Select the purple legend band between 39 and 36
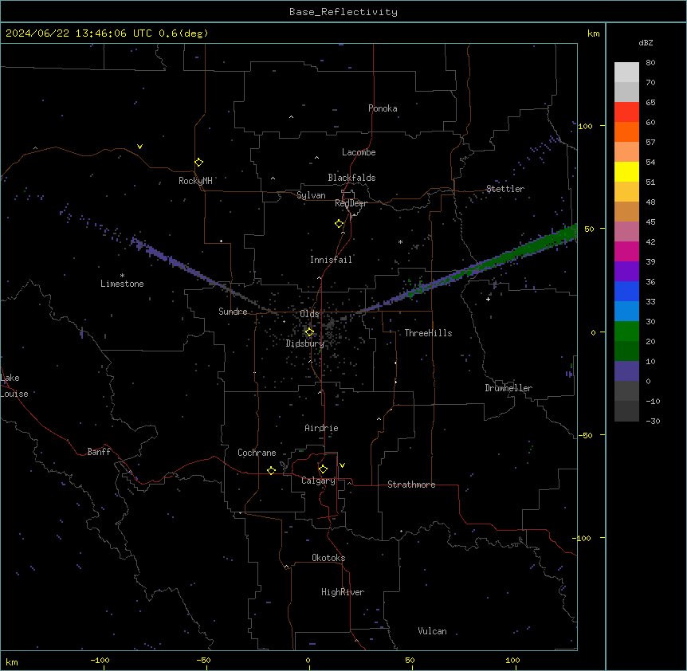 tap(626, 272)
